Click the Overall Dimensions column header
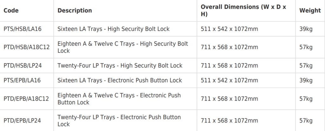The image size is (325, 131). click(x=243, y=10)
